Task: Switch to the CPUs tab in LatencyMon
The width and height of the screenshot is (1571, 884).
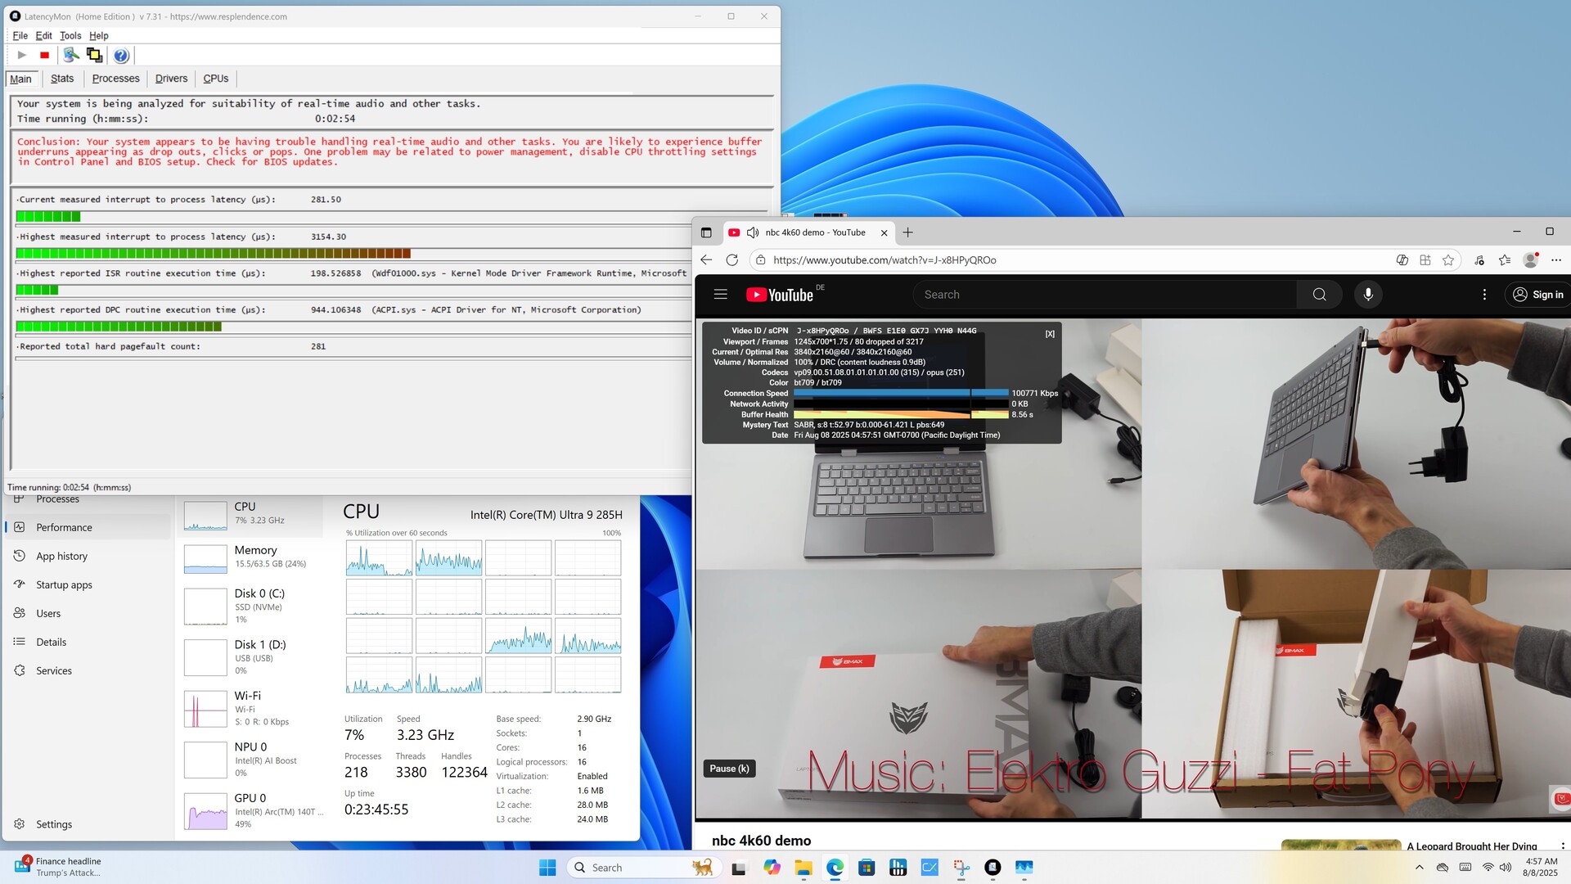Action: 216,79
